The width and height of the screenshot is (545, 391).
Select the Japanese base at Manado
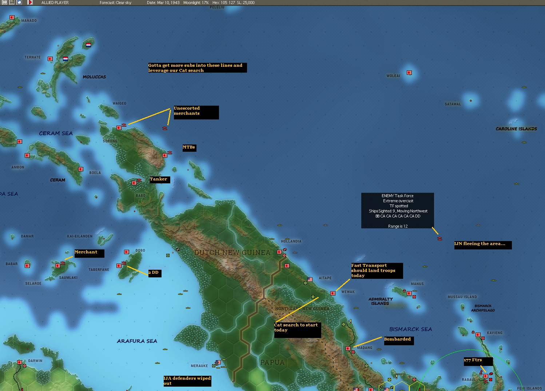tap(12, 17)
